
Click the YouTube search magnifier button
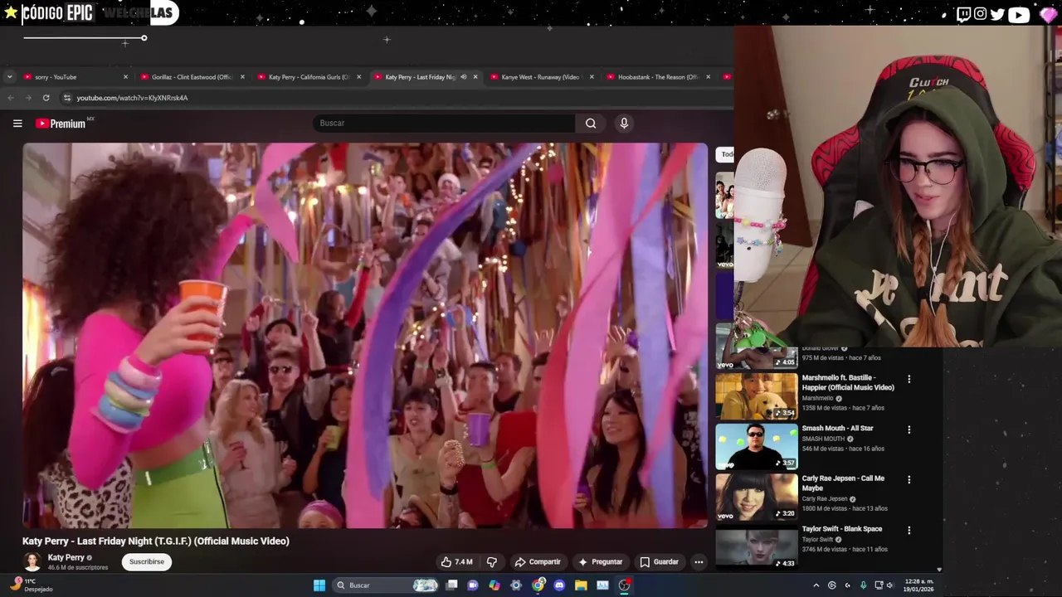tap(591, 124)
